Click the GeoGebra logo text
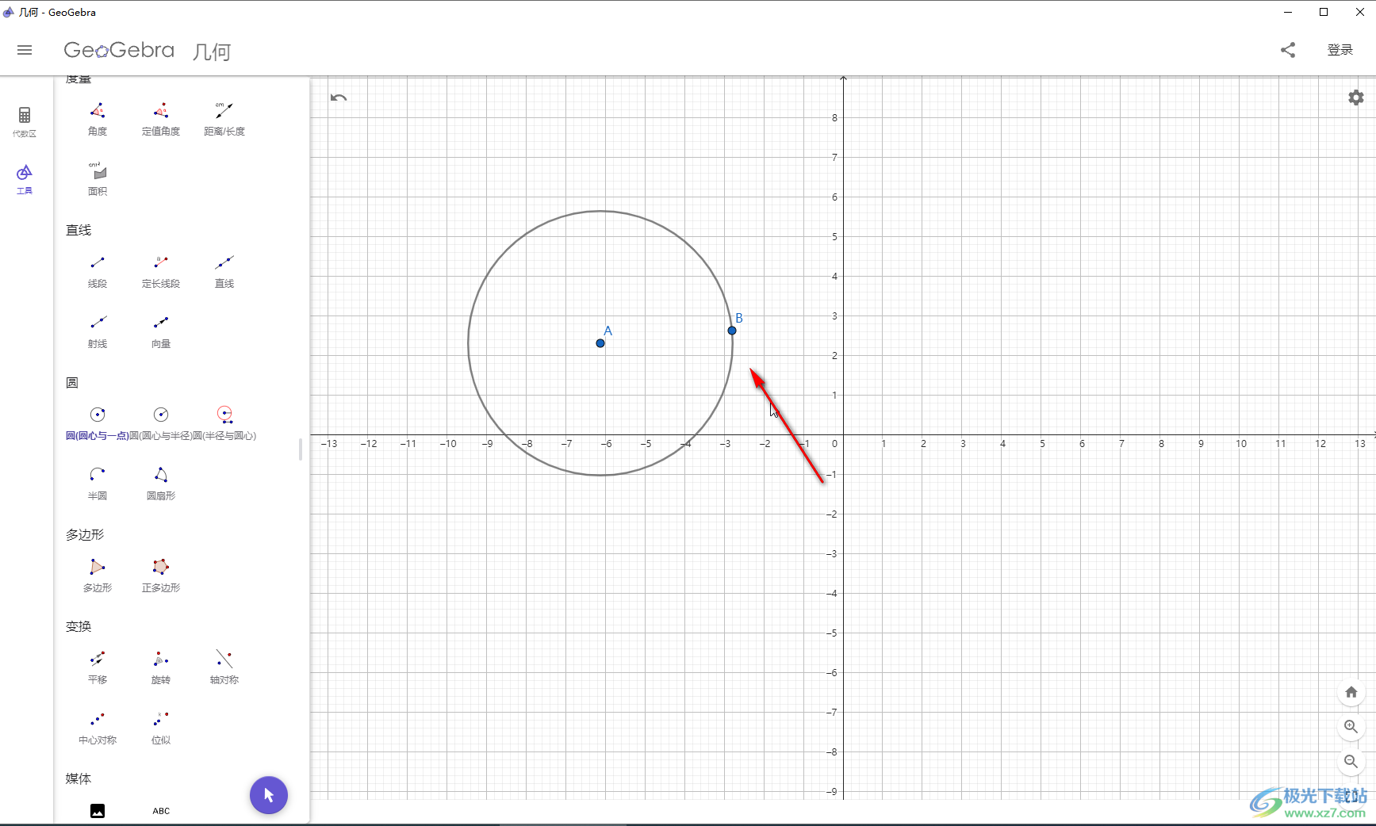This screenshot has width=1376, height=826. click(119, 50)
